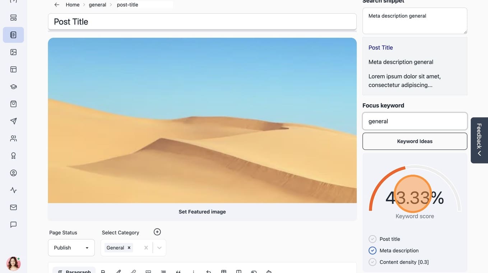Insert image from editor toolbar
The width and height of the screenshot is (488, 273).
pyautogui.click(x=148, y=272)
